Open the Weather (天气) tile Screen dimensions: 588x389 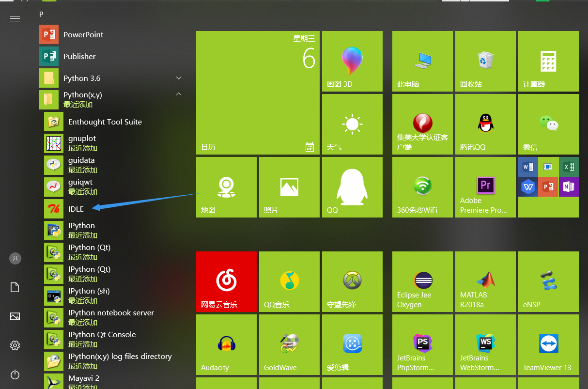[352, 124]
